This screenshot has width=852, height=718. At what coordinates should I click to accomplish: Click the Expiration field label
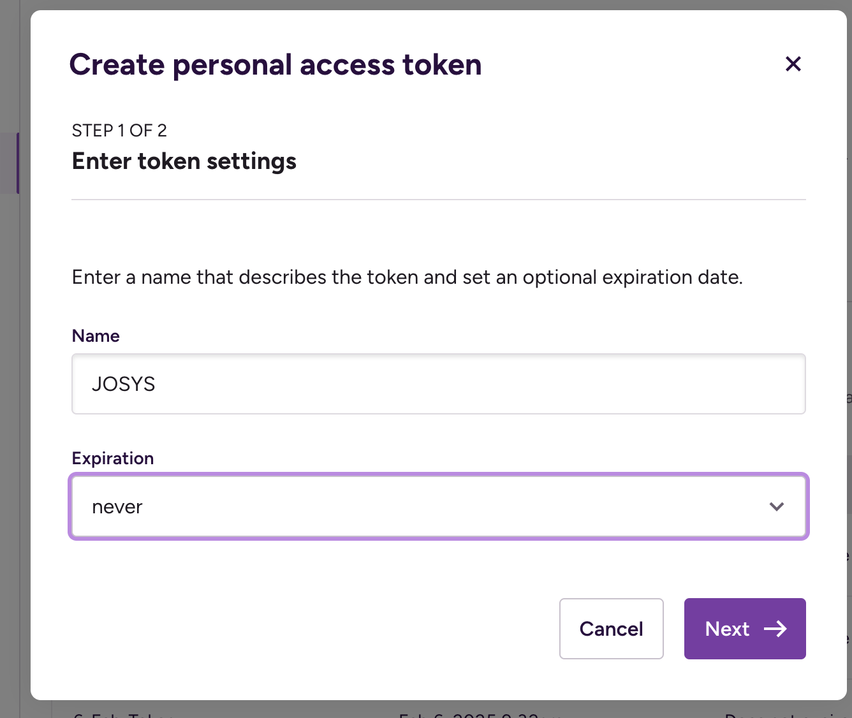(x=113, y=458)
